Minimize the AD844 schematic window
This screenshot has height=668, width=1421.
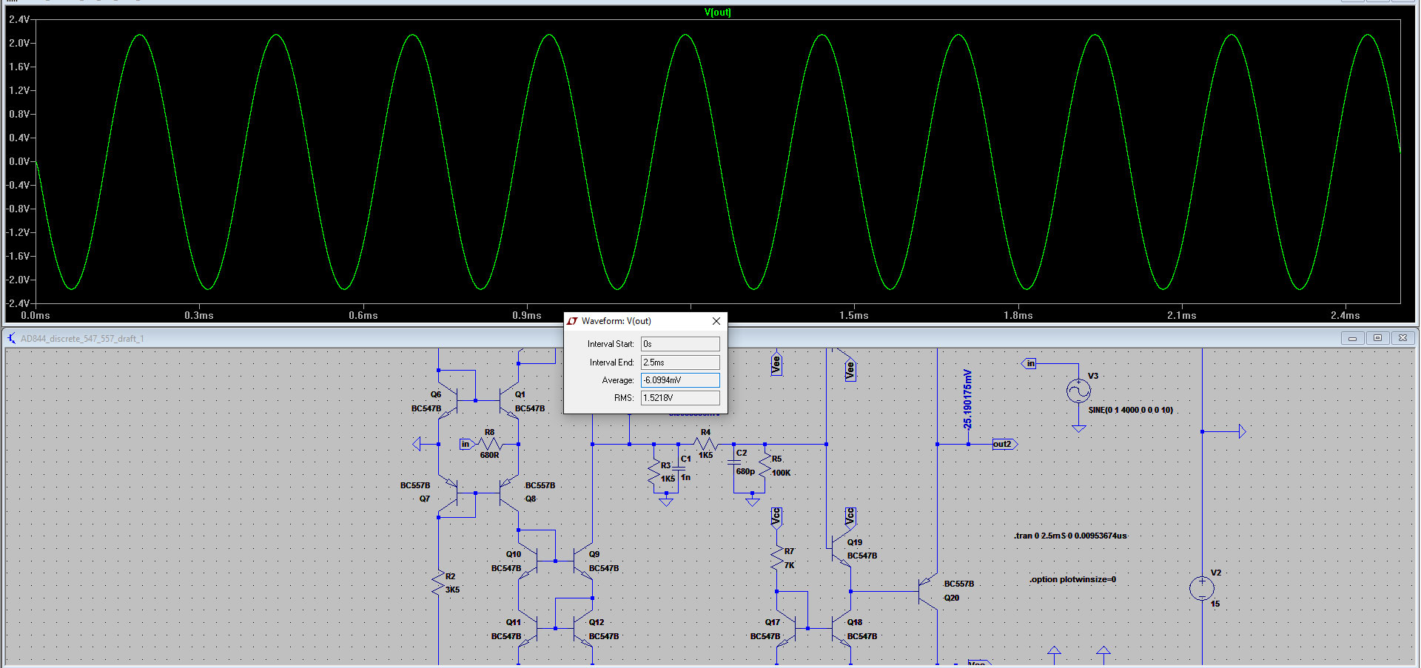click(x=1352, y=338)
